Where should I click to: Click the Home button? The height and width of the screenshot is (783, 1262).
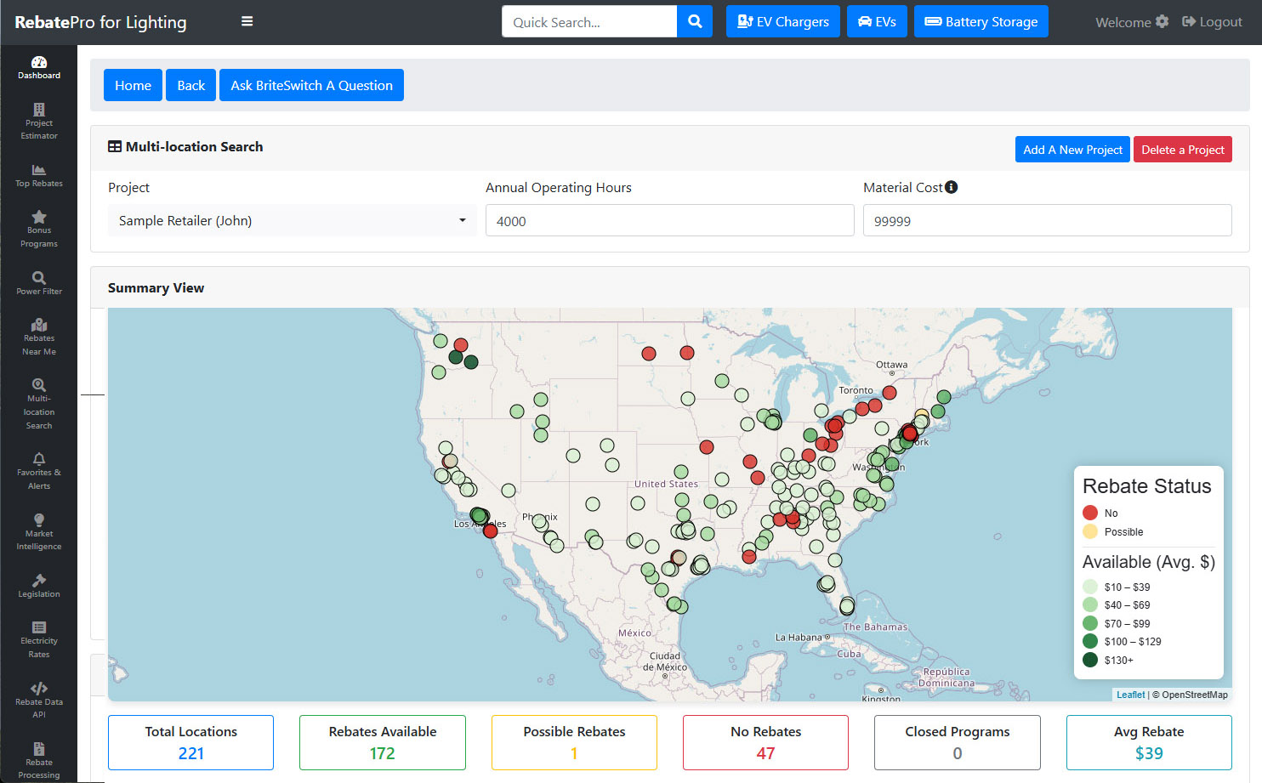(133, 85)
